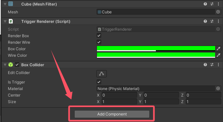Collapse the Trigger Renderer (Script) component
This screenshot has height=122, width=223.
point(5,22)
